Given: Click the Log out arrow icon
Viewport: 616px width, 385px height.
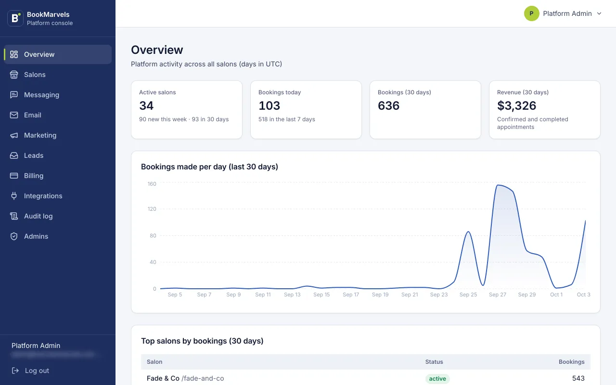Looking at the screenshot, I should [x=16, y=371].
